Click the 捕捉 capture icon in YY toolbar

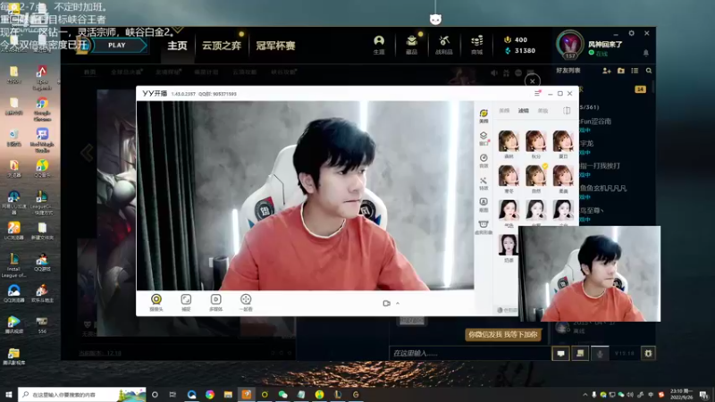point(186,302)
